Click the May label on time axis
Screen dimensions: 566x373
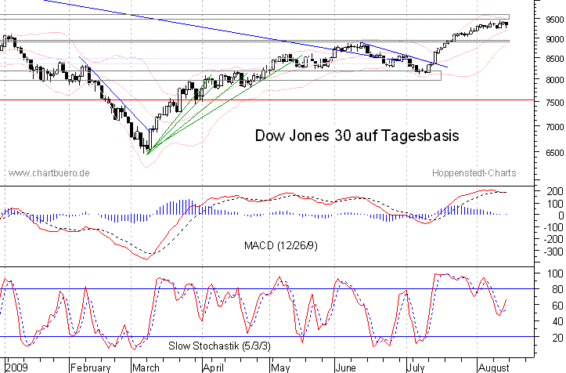pyautogui.click(x=280, y=368)
